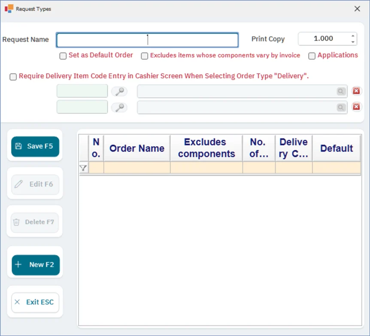Screen dimensions: 370x336
Task: Click the Print Copy value field
Action: tap(324, 39)
